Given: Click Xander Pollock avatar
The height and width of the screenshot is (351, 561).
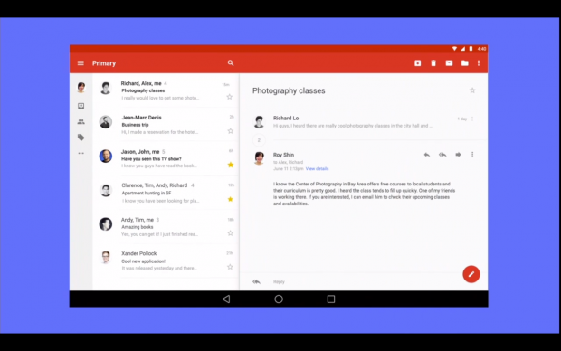Looking at the screenshot, I should (106, 258).
